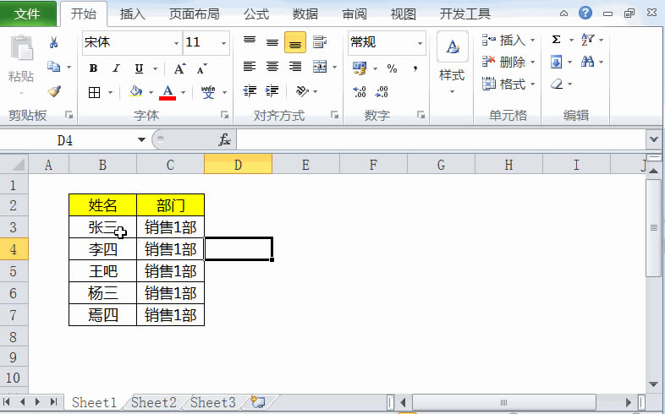Open font color dropdown arrow

pyautogui.click(x=184, y=92)
